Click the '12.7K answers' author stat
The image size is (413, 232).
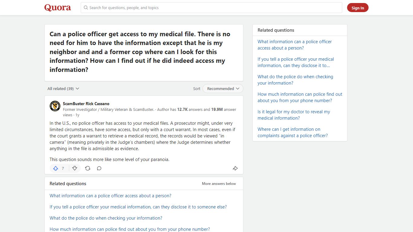pyautogui.click(x=190, y=110)
